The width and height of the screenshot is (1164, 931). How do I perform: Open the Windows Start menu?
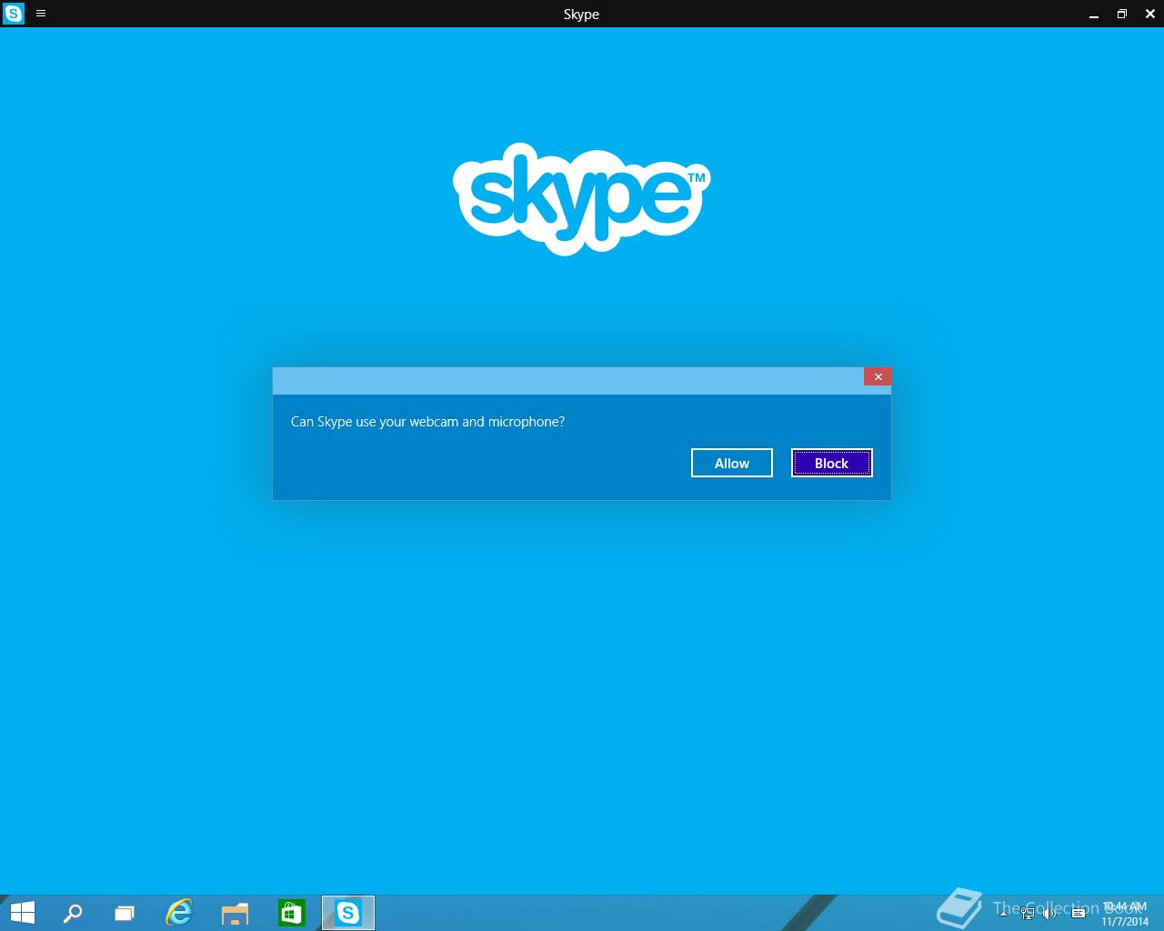click(x=22, y=913)
